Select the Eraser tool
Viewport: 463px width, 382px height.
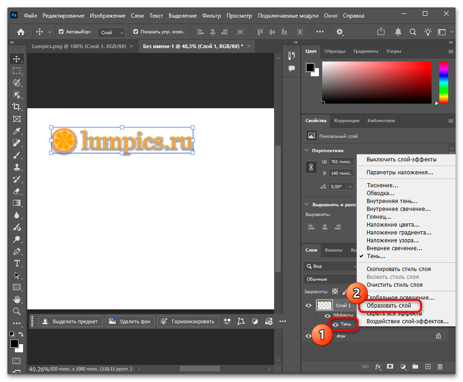tap(17, 191)
